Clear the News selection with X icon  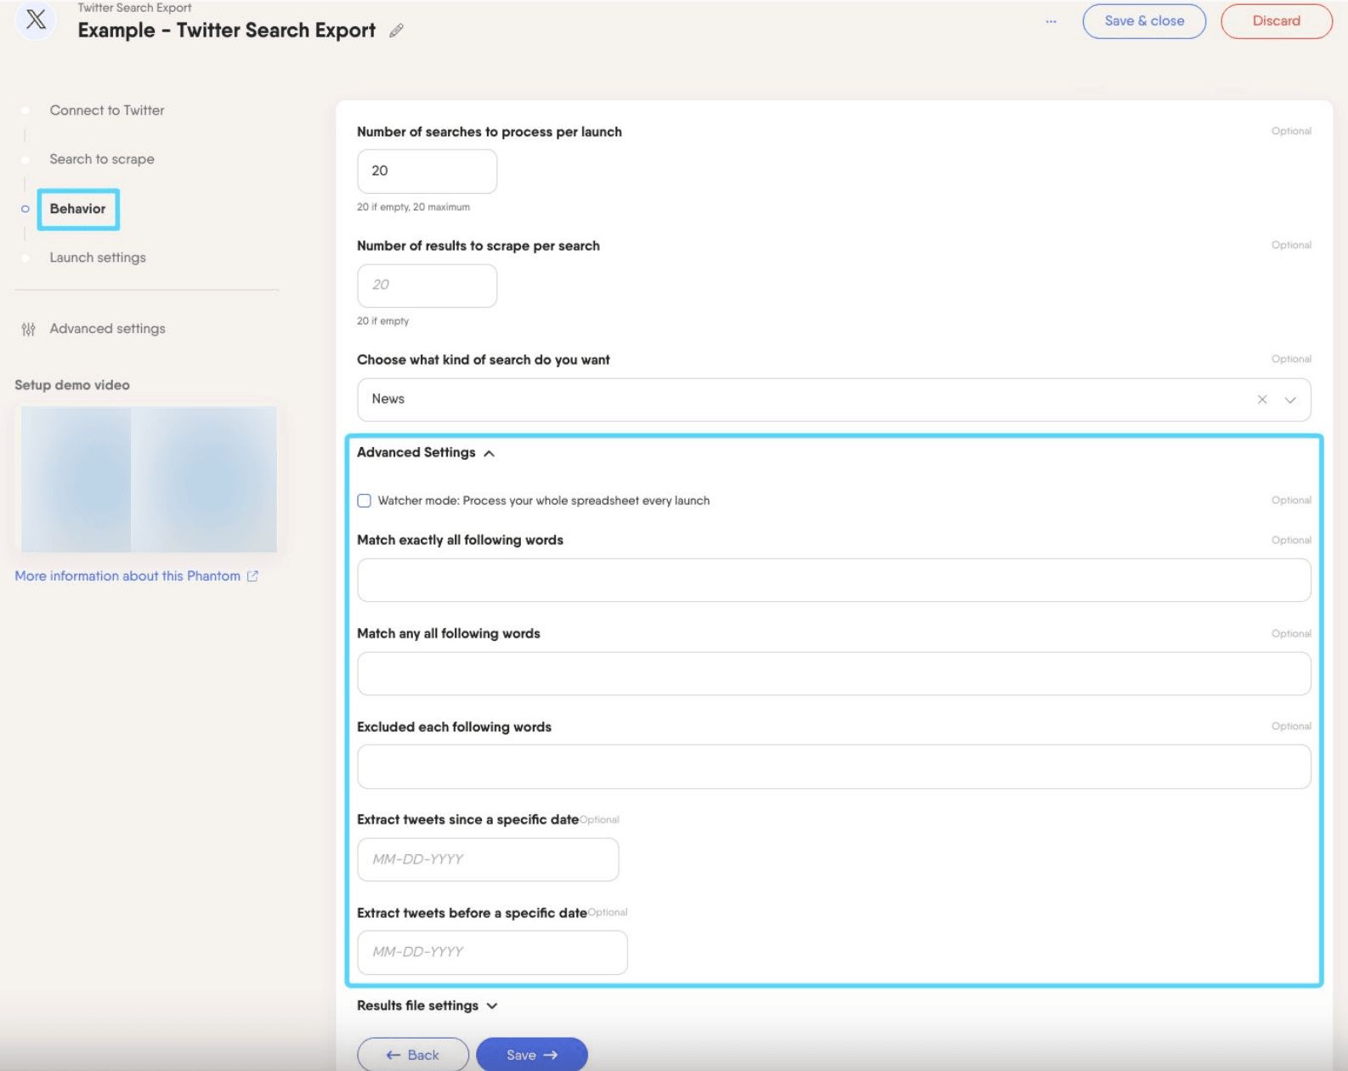tap(1262, 399)
